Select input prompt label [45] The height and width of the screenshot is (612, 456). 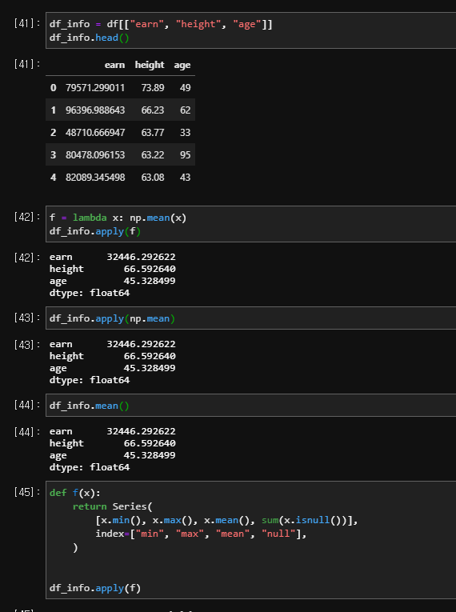[27, 492]
